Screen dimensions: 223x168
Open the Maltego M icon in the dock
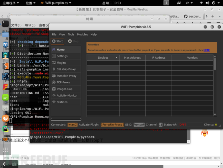(5, 45)
